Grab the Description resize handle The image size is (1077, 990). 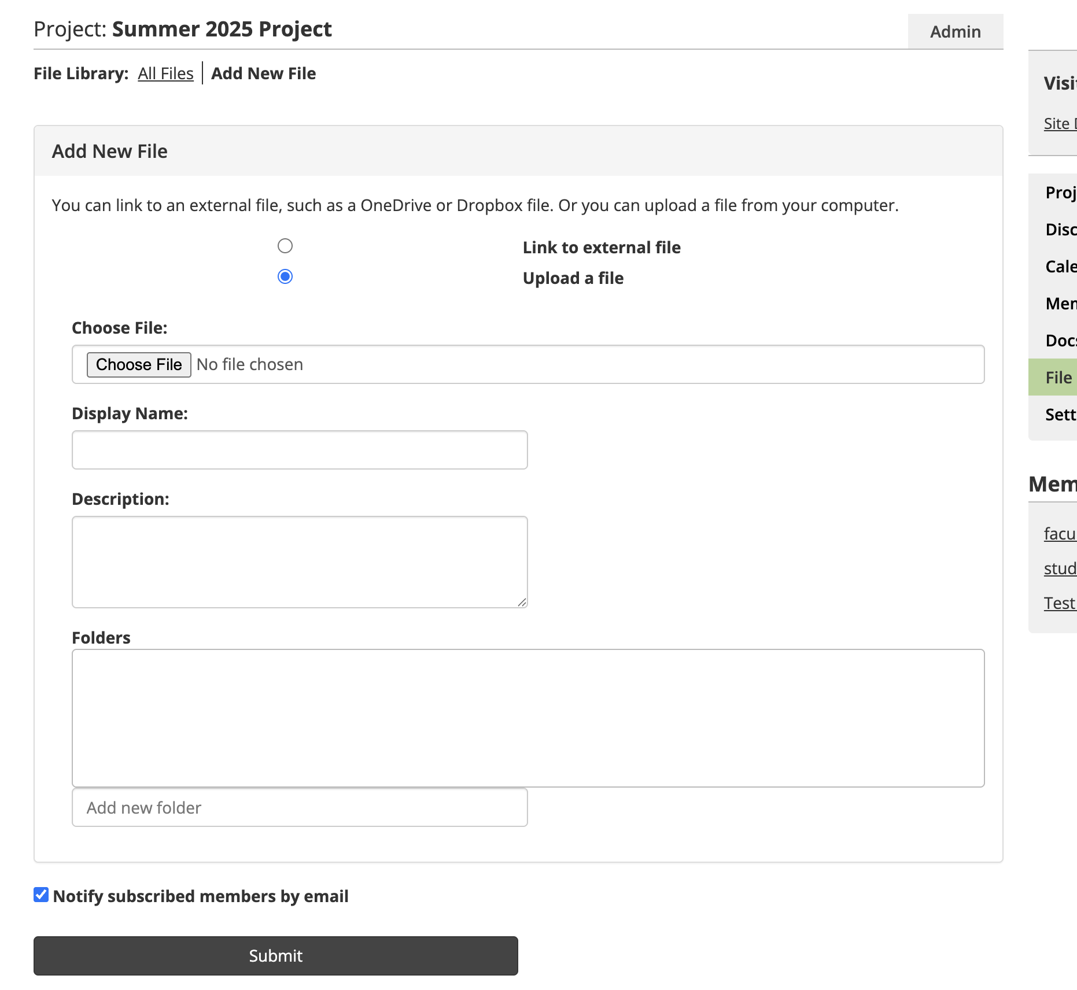[522, 603]
